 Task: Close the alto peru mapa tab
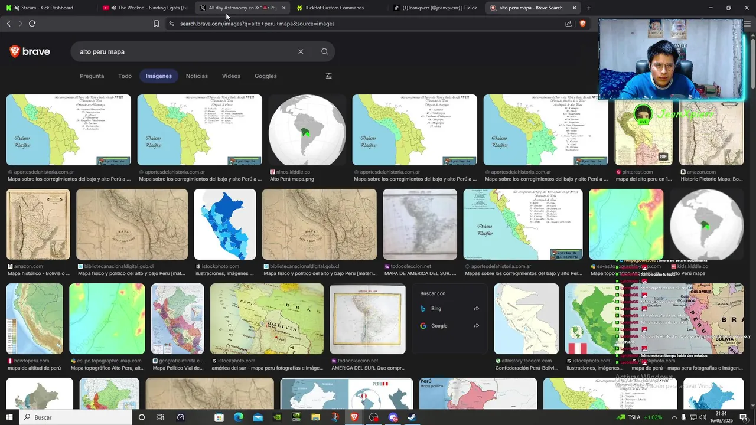tap(574, 8)
